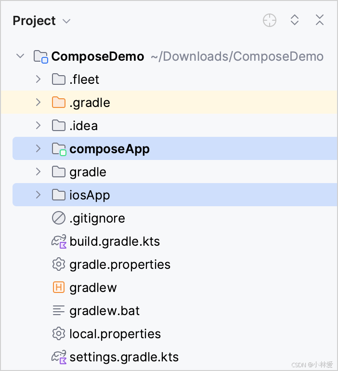
Task: Click the build.gradle.kts Gradle elephant icon
Action: pyautogui.click(x=59, y=241)
